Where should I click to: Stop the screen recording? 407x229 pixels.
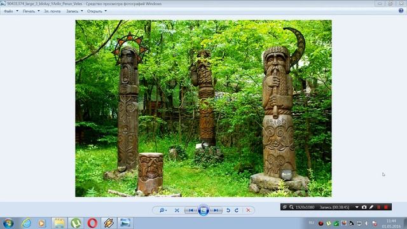[x=386, y=207]
